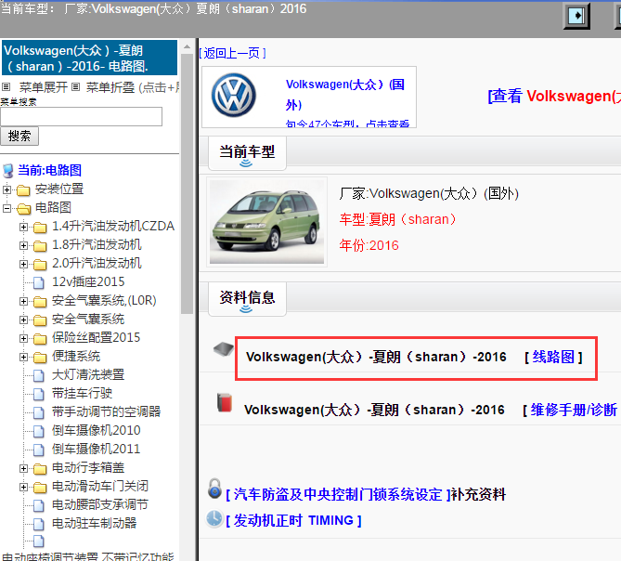Open the 维修手册/诊断 link
Viewport: 621px width, 561px height.
click(574, 410)
